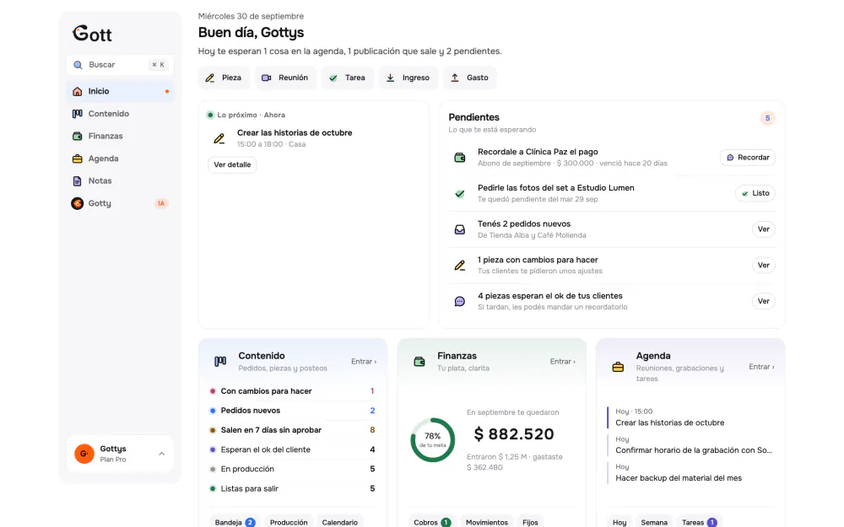Viewport: 844px width, 527px height.
Task: Select Notas in the sidebar
Action: 120,181
